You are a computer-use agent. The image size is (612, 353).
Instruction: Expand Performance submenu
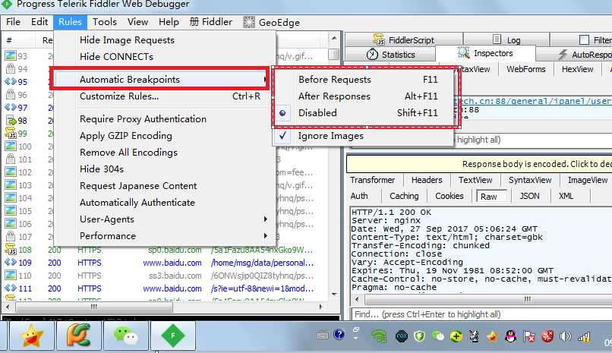coord(165,236)
